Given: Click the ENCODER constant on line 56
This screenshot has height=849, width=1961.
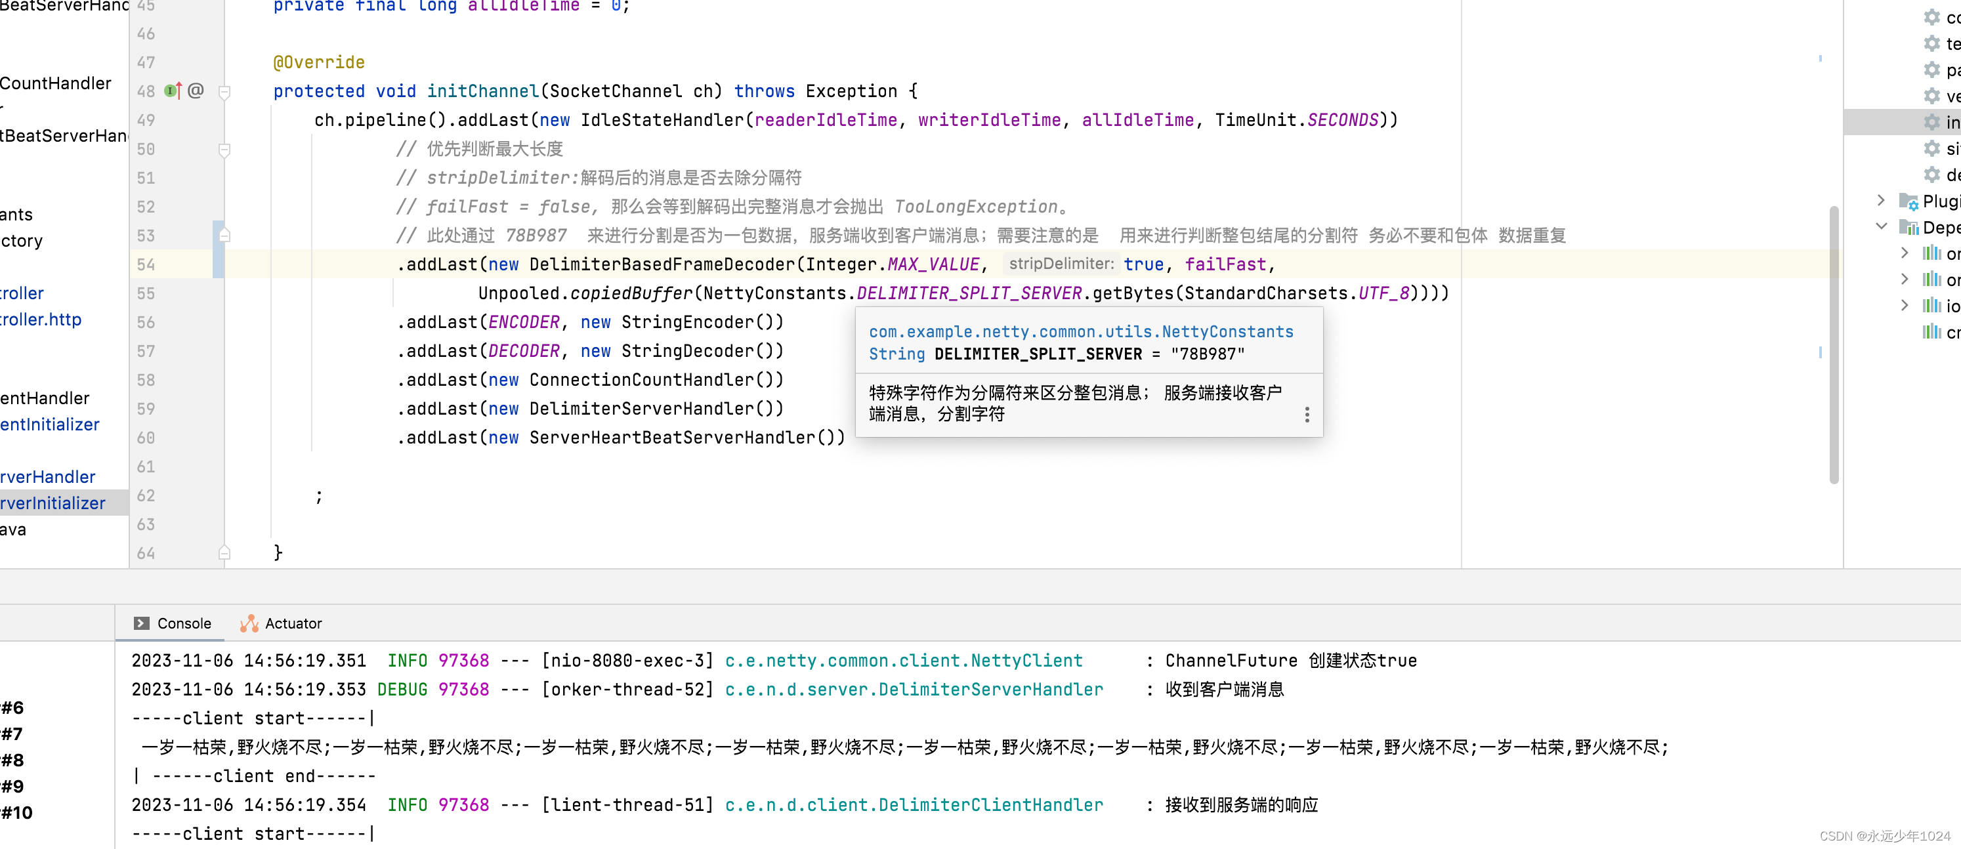Looking at the screenshot, I should pos(524,321).
